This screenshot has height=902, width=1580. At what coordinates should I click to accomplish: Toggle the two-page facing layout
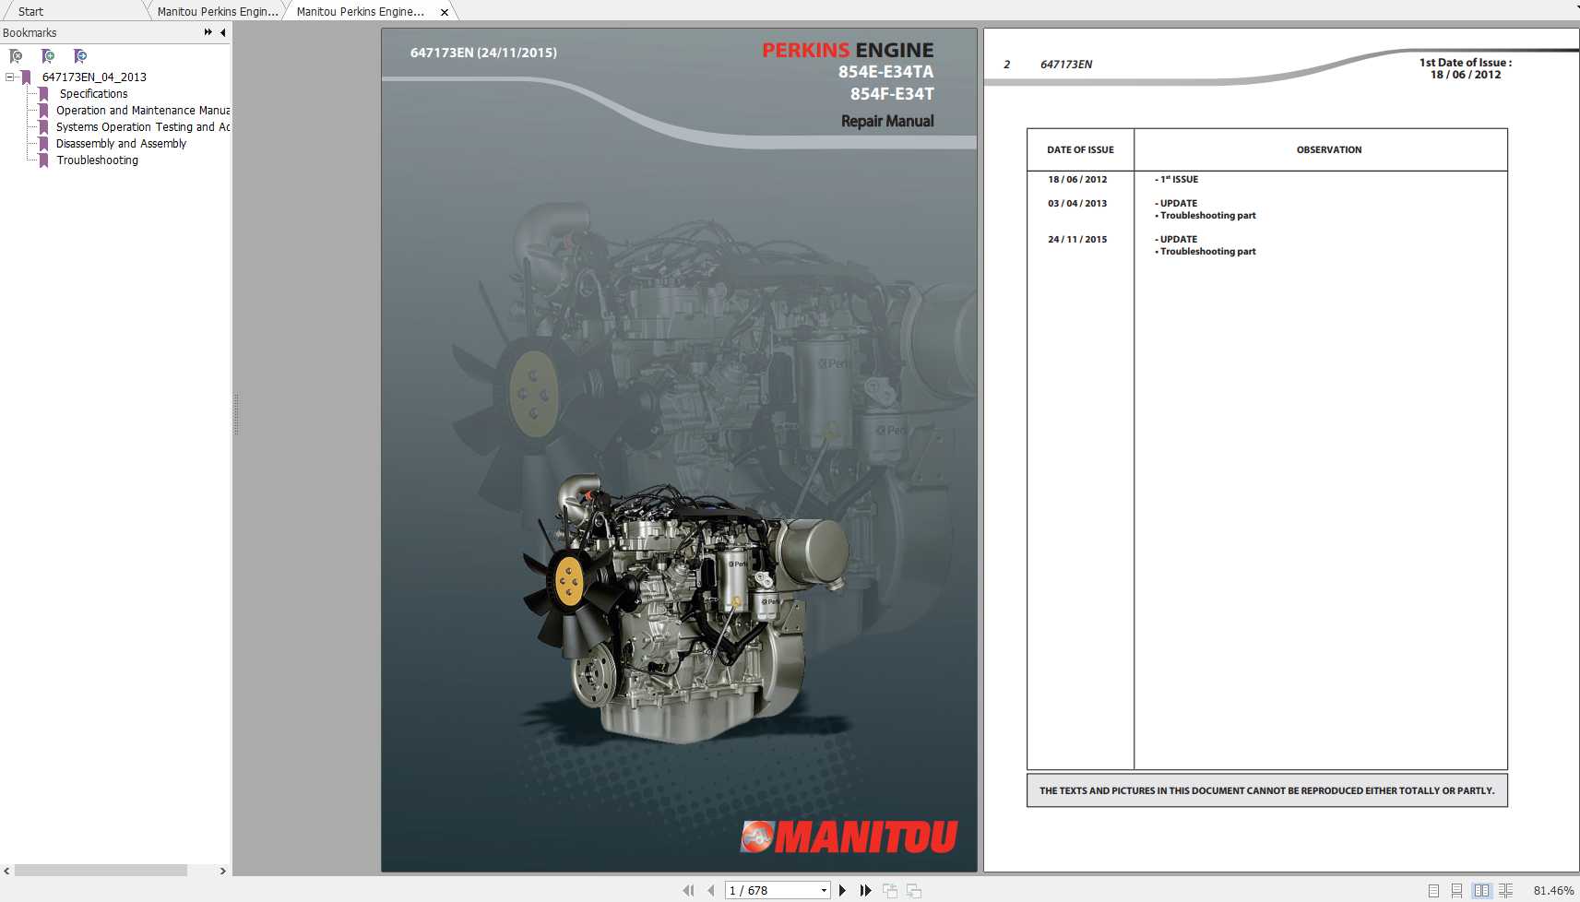[1481, 890]
